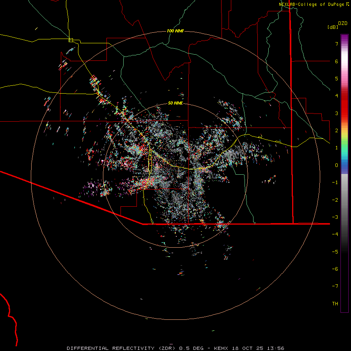Pick the purple top of the color bar
This screenshot has width=351, height=351.
344,38
